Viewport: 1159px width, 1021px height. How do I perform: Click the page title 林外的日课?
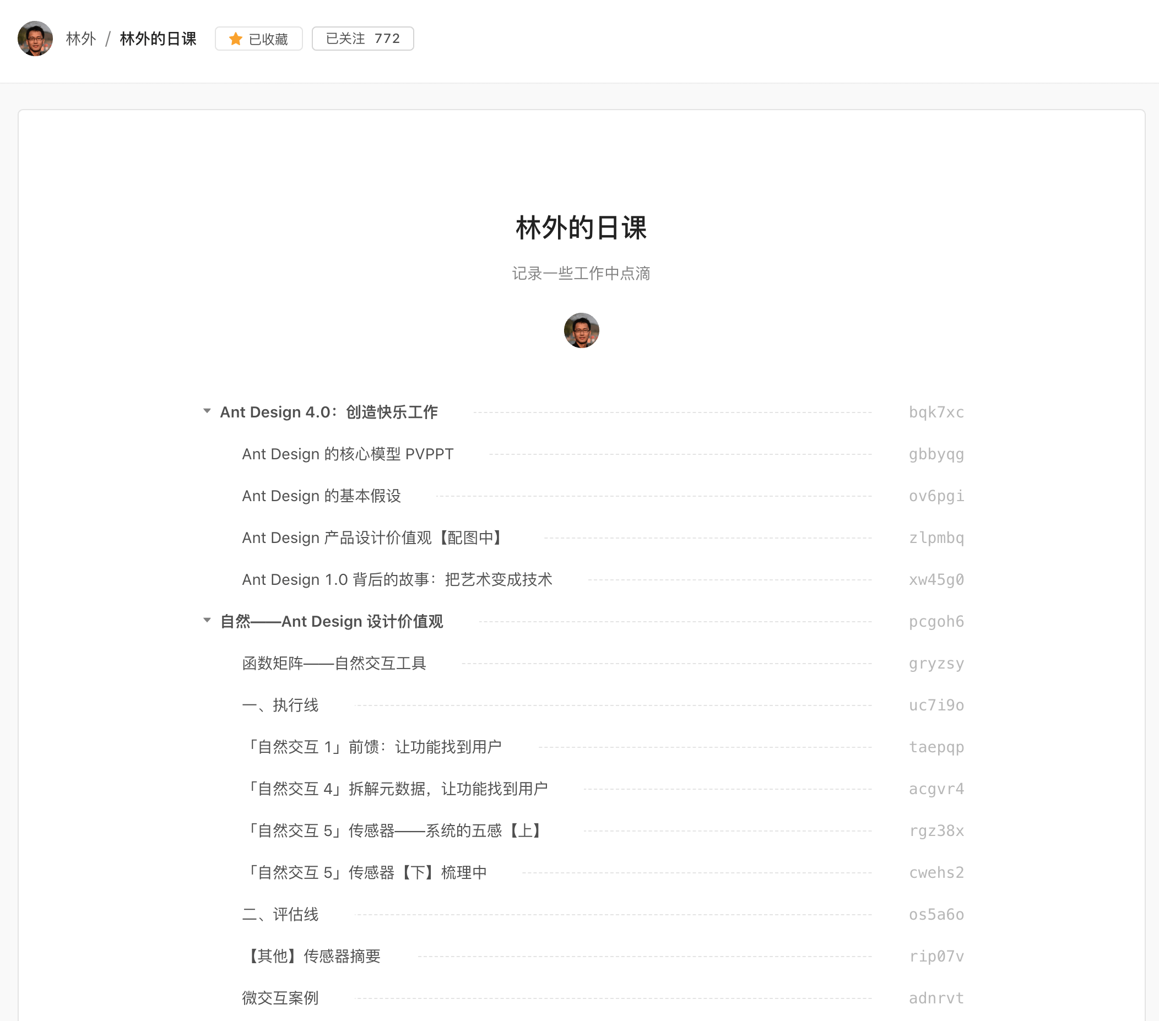pyautogui.click(x=581, y=228)
